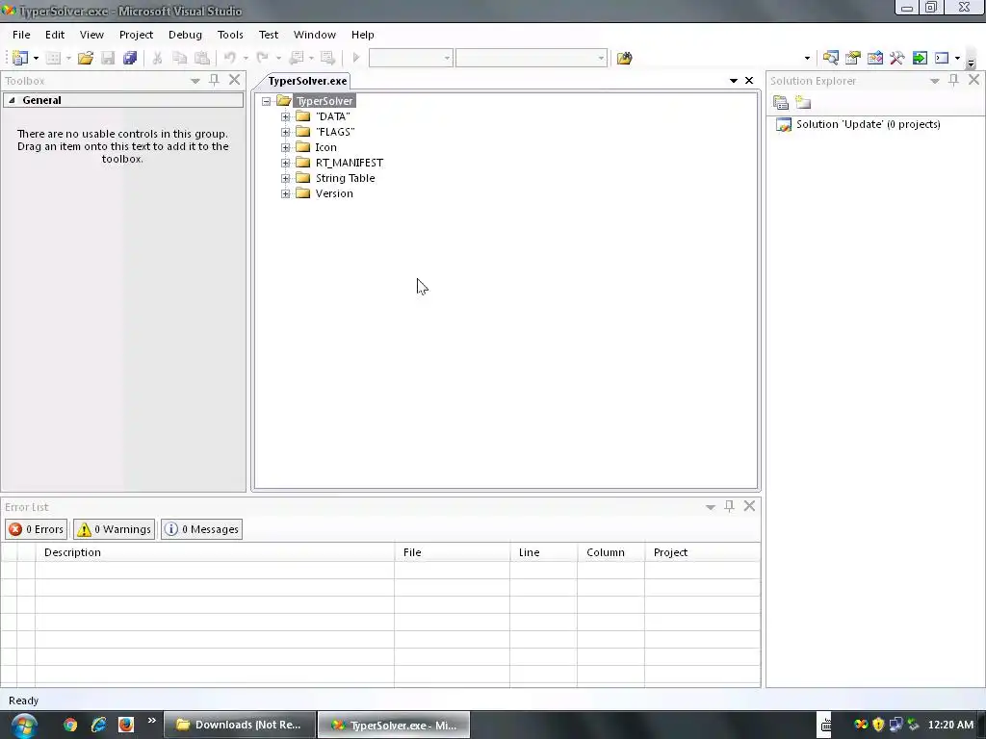Collapse the General toolbox group
Viewport: 986px width, 739px height.
(x=12, y=100)
